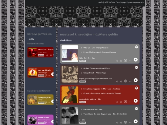Add Breadcrumb Trail playlist with plus icon
Viewport: 167px width, 125px height.
126,122
